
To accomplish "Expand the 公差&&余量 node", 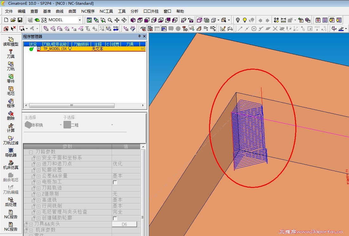I will click(38, 176).
